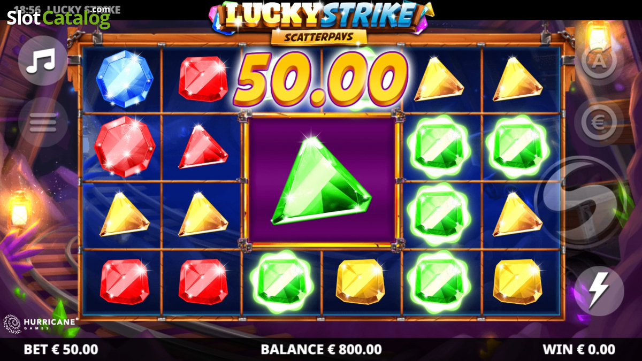
Task: Click the yellow triangle gem under the red octagon
Action: tap(124, 214)
